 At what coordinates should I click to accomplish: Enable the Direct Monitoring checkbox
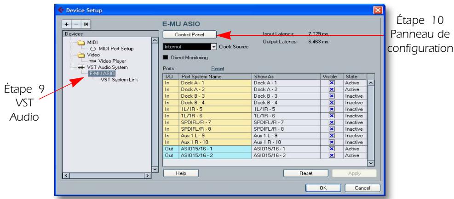coord(166,58)
